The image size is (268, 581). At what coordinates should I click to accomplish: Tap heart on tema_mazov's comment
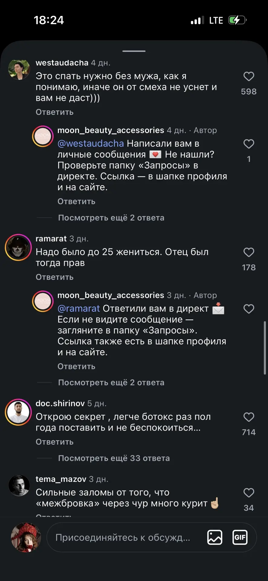[249, 493]
